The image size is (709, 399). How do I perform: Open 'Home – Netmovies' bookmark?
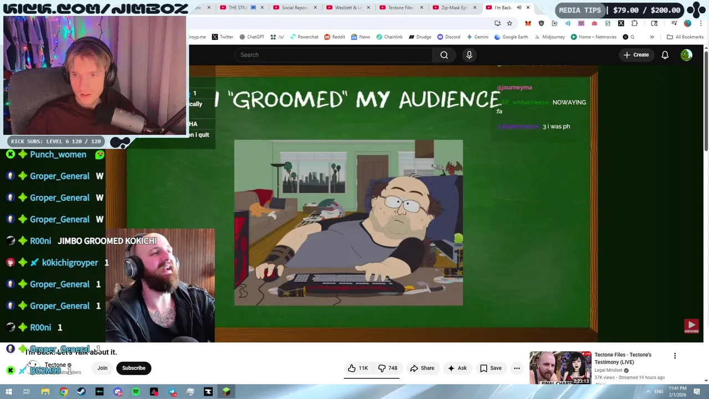click(x=593, y=37)
